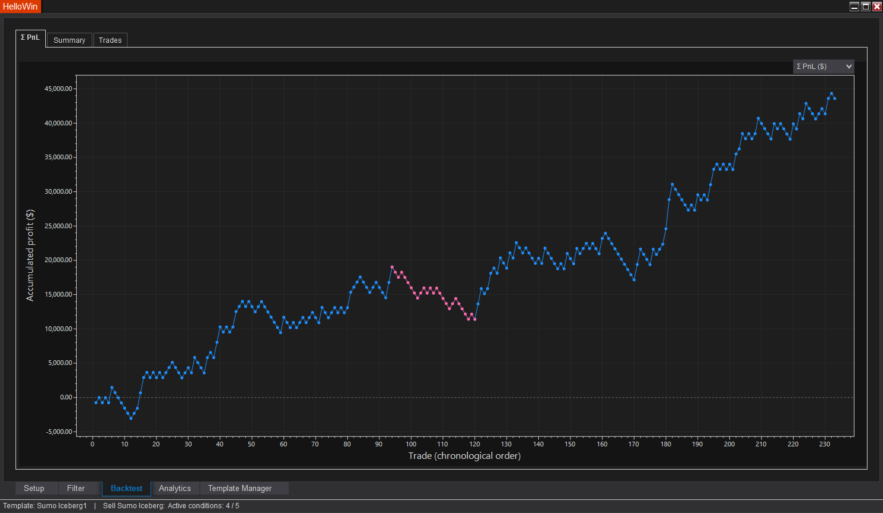The image size is (883, 513).
Task: Click the 230 x-axis tick label
Action: 825,444
